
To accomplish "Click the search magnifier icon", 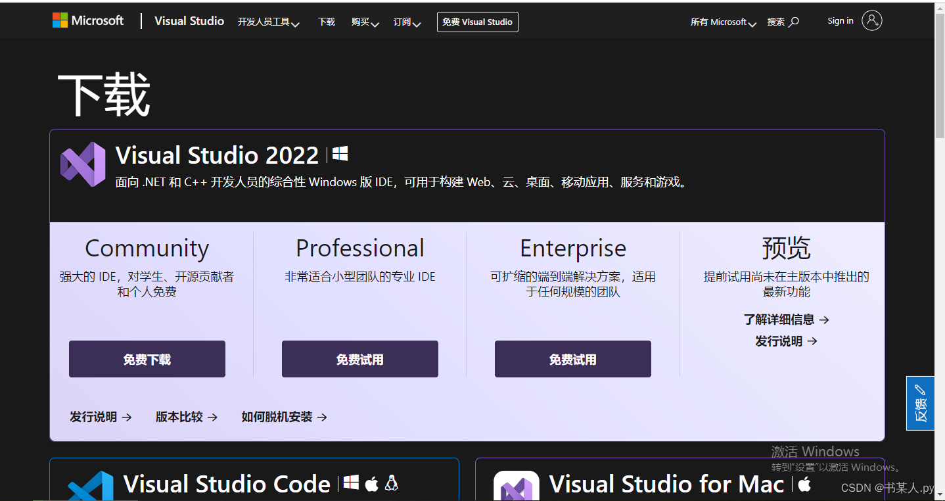I will [794, 22].
